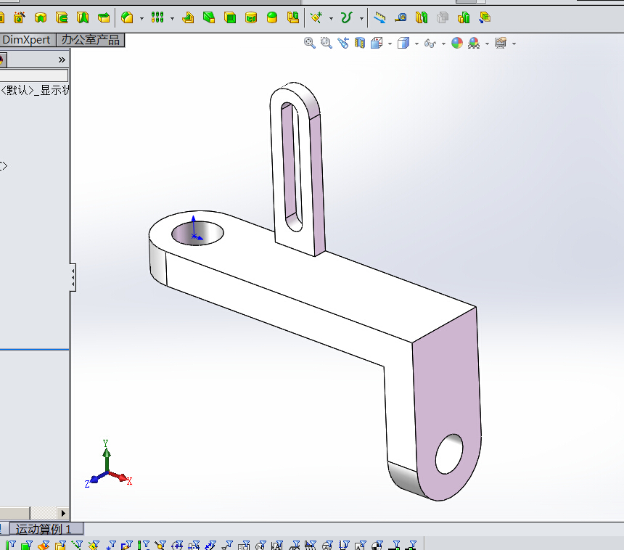The image size is (624, 550).
Task: Click the yellow-green split bodies icon
Action: coord(422,17)
